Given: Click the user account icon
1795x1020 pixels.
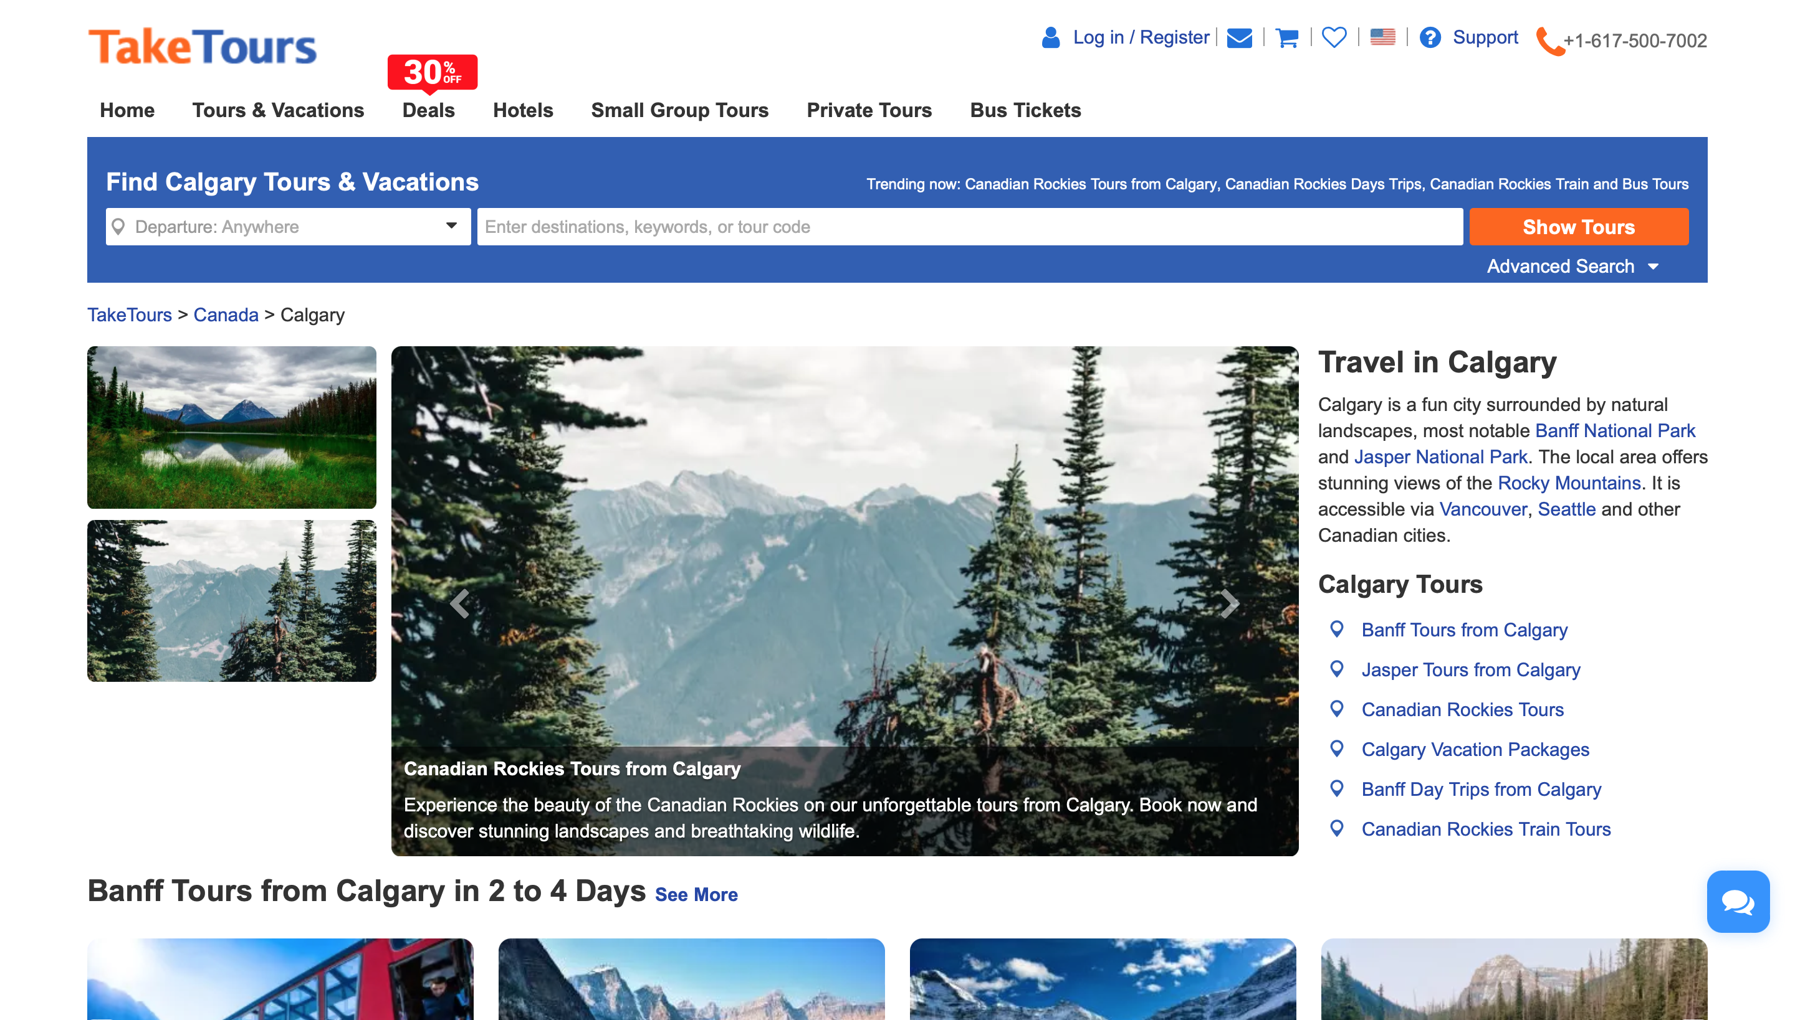Looking at the screenshot, I should point(1050,37).
